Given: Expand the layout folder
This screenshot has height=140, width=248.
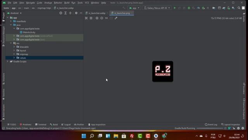Looking at the screenshot, I should 14,51.
